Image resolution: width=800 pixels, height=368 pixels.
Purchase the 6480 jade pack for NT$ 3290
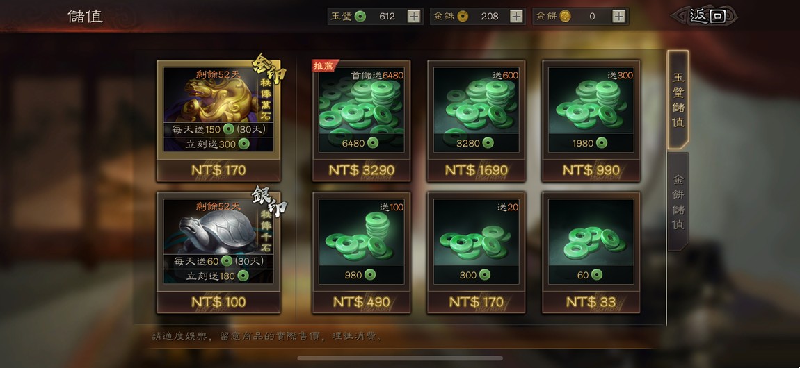click(361, 170)
